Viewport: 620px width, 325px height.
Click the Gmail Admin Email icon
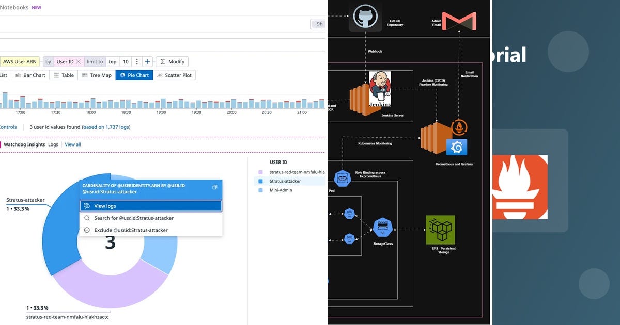pos(459,22)
